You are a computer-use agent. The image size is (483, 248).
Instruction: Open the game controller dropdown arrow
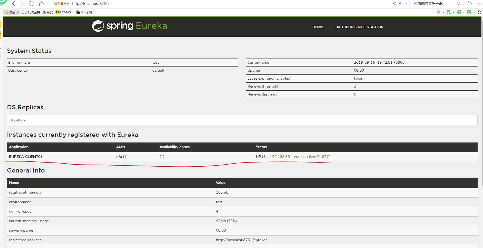474,12
